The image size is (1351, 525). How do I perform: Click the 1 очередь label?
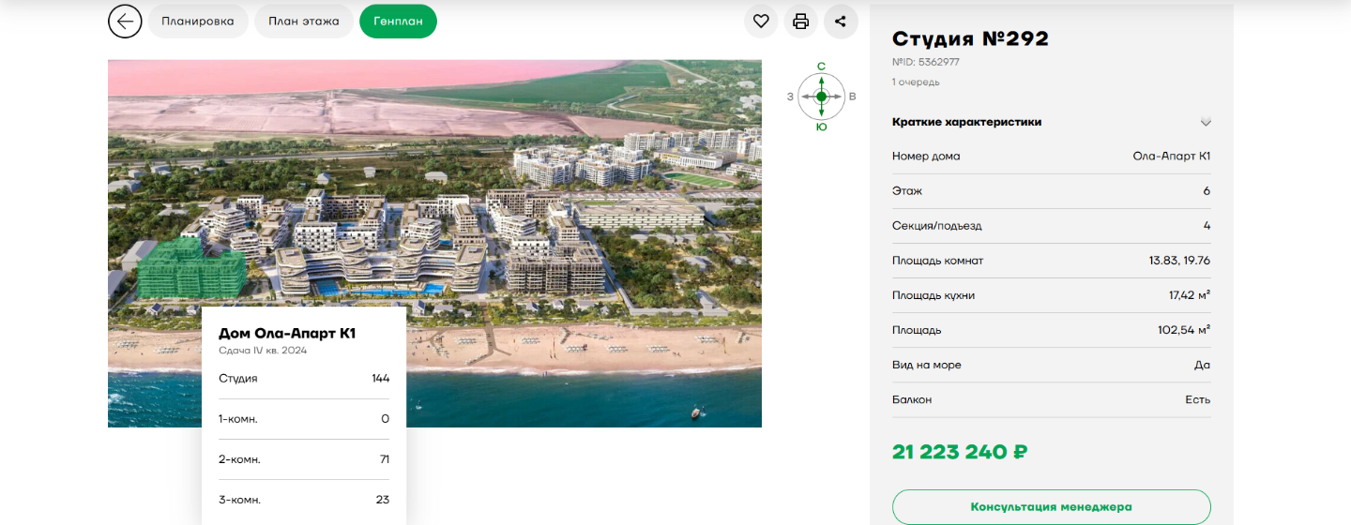point(916,82)
